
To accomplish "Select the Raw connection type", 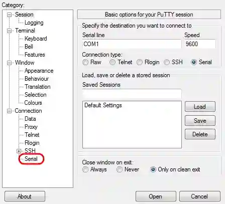I will (85, 62).
